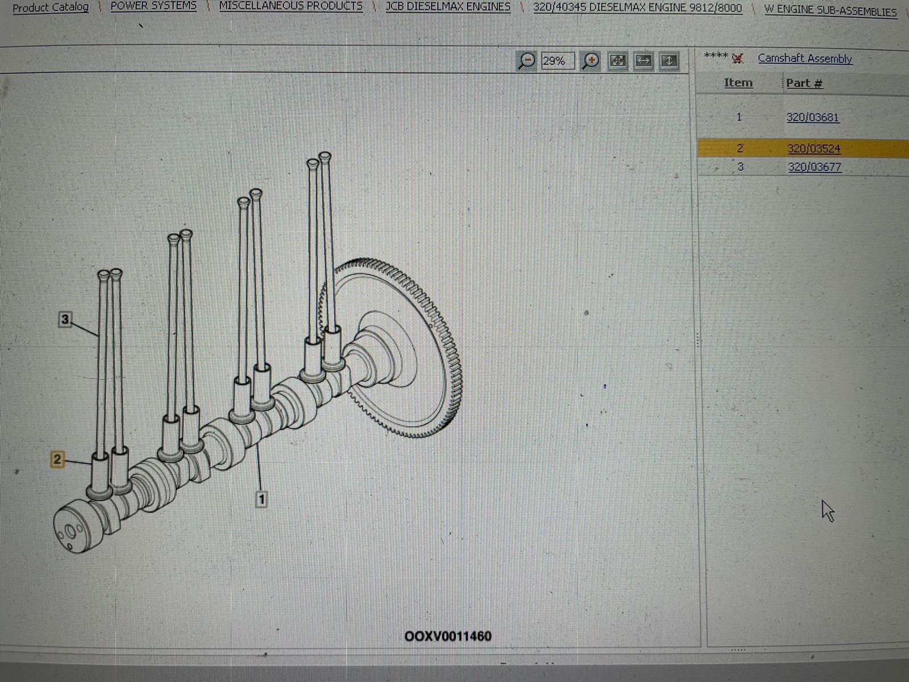Image resolution: width=909 pixels, height=682 pixels.
Task: Zoom out the diagram with minus magnifier
Action: tap(527, 60)
